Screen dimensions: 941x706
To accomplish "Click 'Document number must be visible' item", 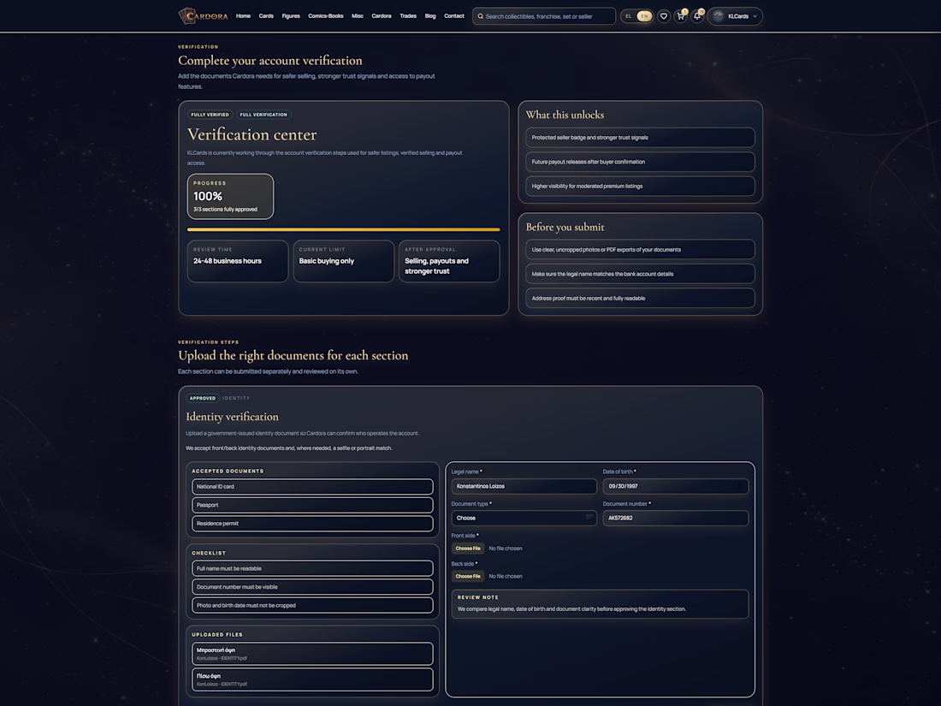I will click(312, 587).
